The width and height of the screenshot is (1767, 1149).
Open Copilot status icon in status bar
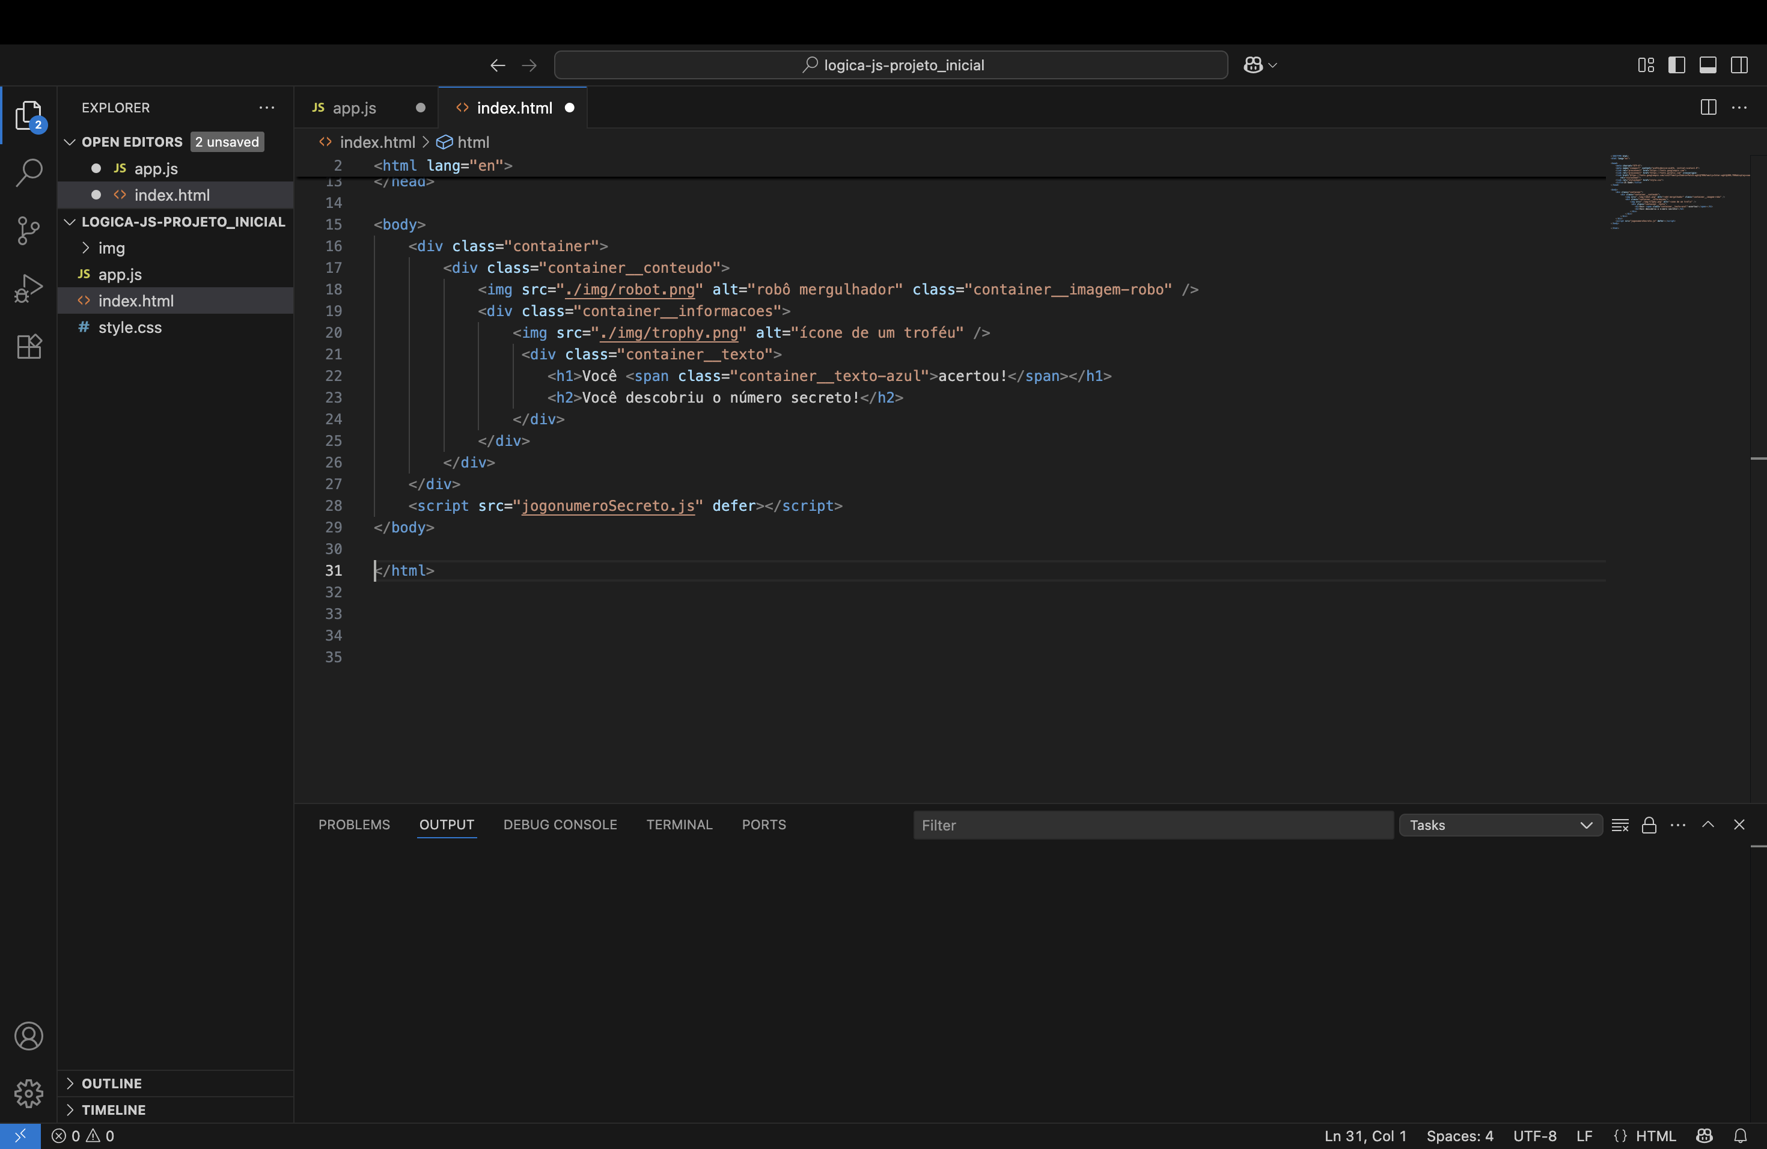[x=1704, y=1136]
